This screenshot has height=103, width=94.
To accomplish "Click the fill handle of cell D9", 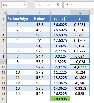I will [89, 64].
